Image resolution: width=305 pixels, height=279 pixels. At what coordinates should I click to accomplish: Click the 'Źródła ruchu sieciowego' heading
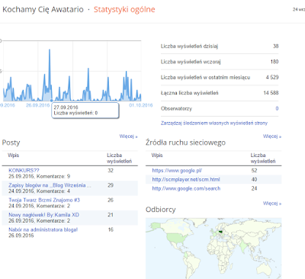[x=185, y=143]
